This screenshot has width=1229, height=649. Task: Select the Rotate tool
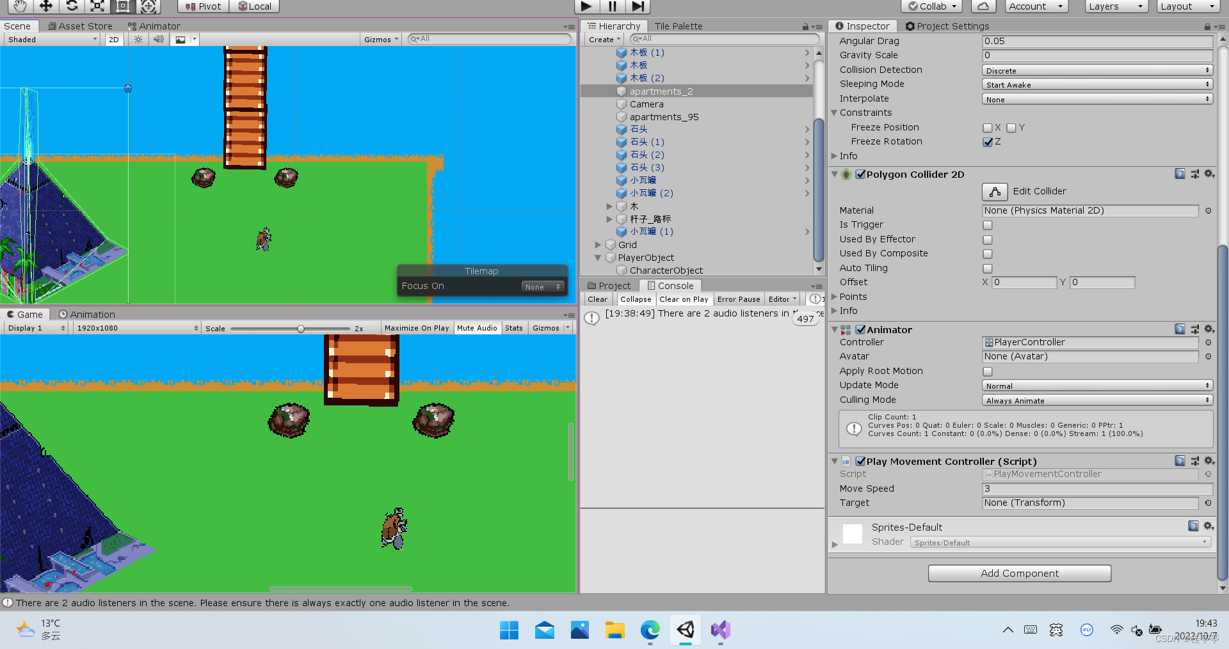click(x=71, y=6)
